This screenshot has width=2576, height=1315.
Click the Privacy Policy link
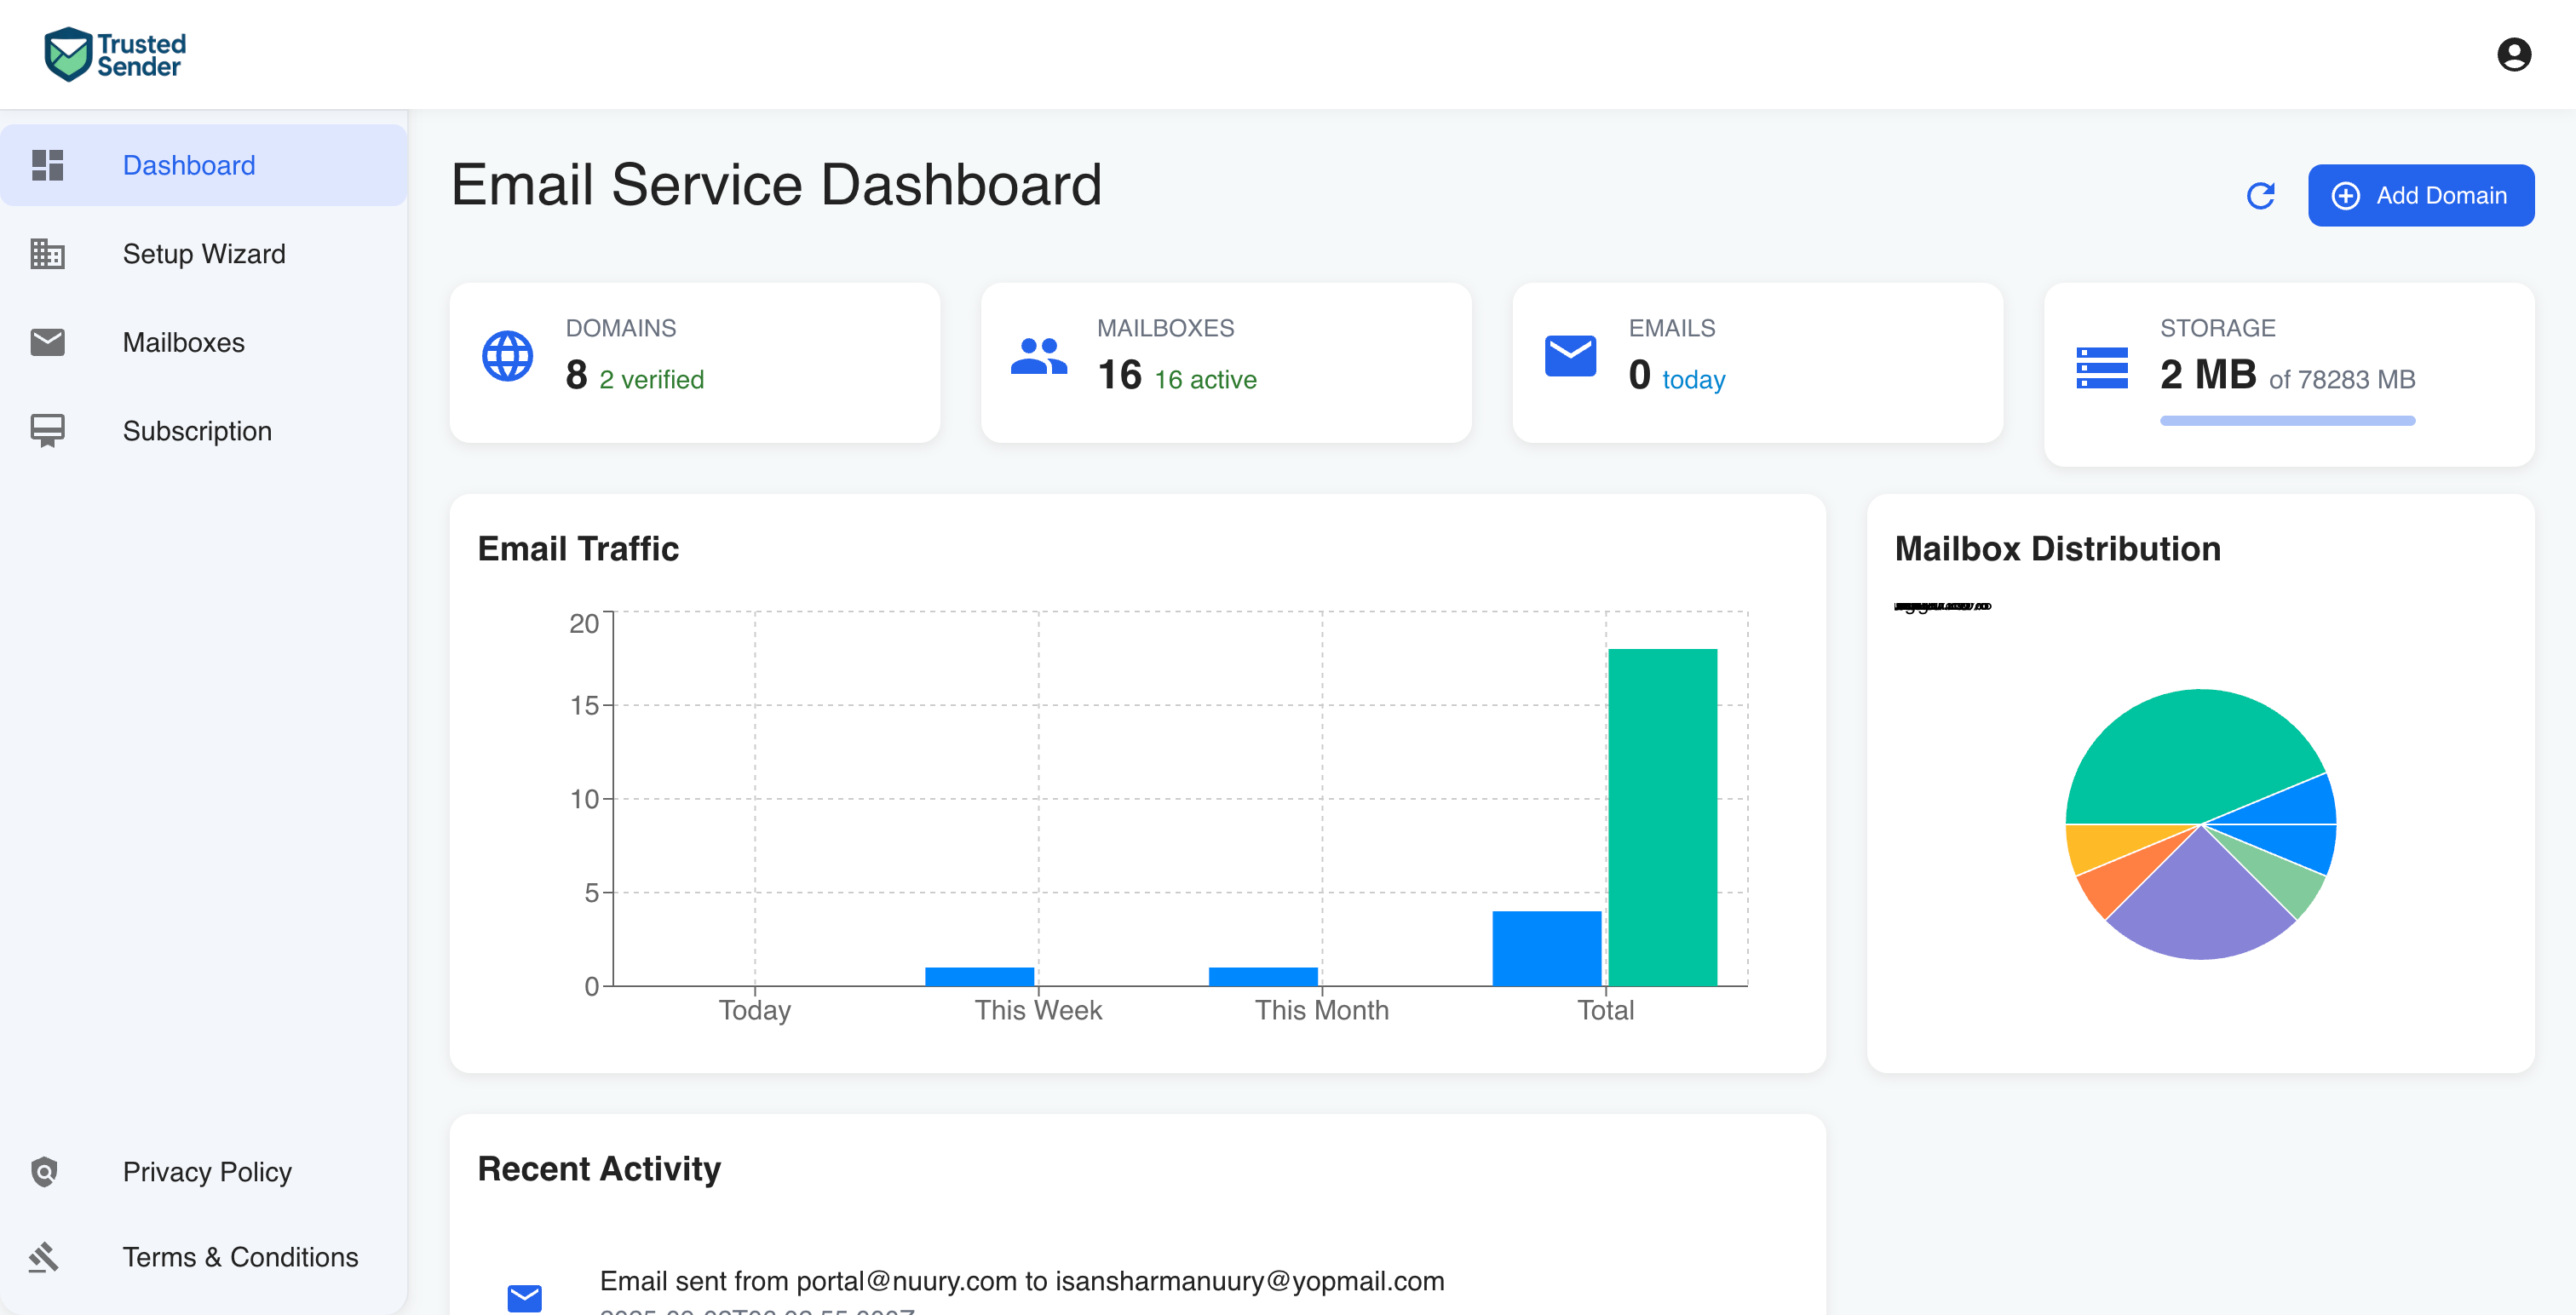pyautogui.click(x=207, y=1171)
